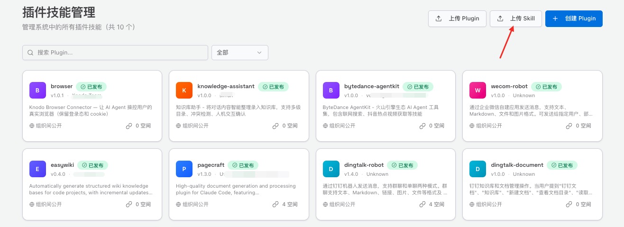Open the bytedance-agentkit plugin title

372,86
